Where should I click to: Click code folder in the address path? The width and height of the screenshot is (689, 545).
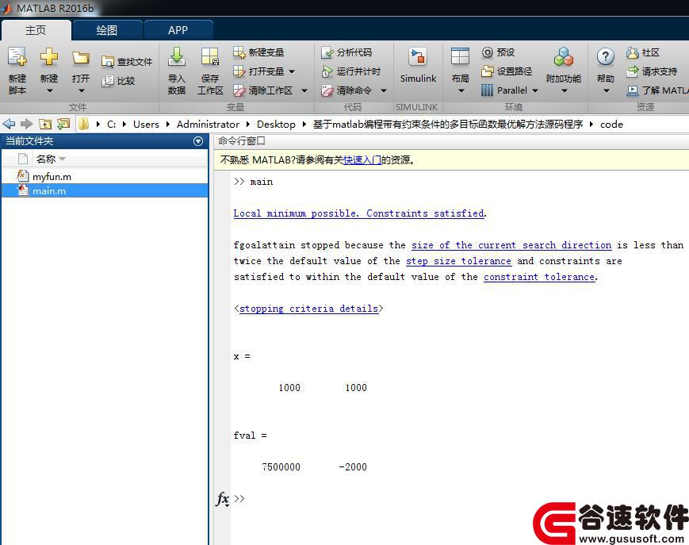click(x=611, y=125)
